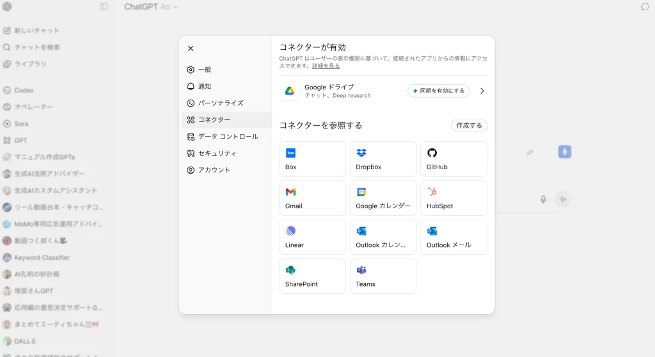The width and height of the screenshot is (655, 357).
Task: Click the voice mode waveform icon
Action: pos(563,199)
